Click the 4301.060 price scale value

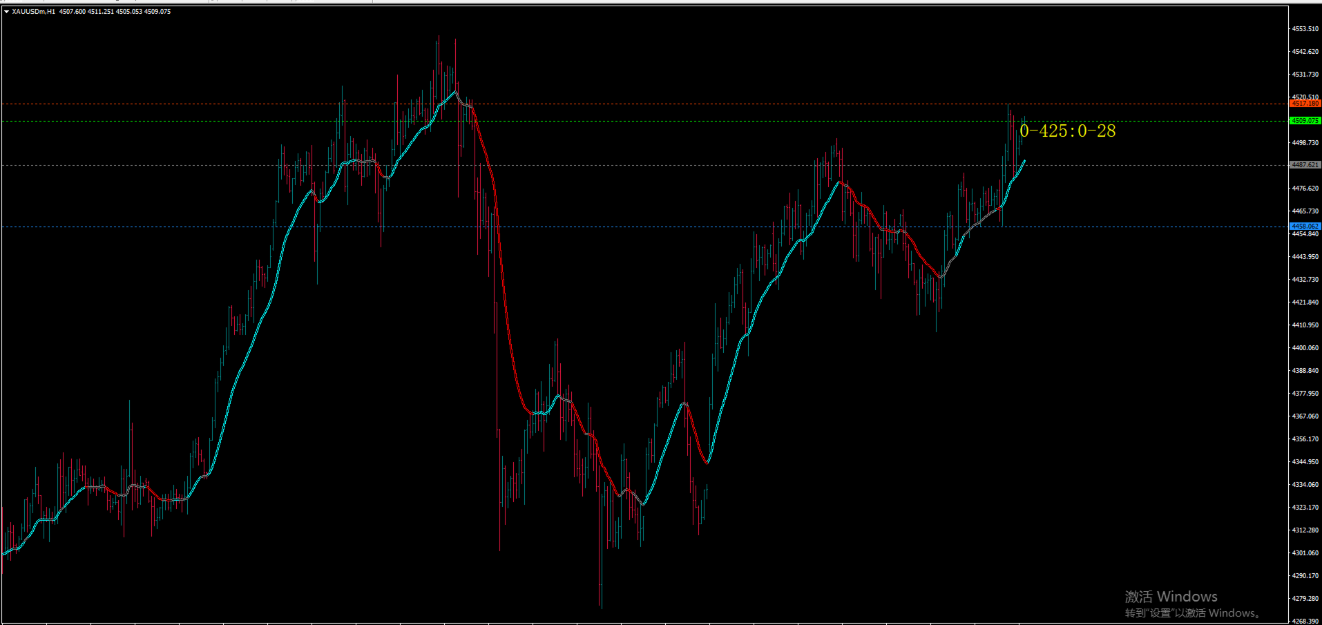(1305, 553)
